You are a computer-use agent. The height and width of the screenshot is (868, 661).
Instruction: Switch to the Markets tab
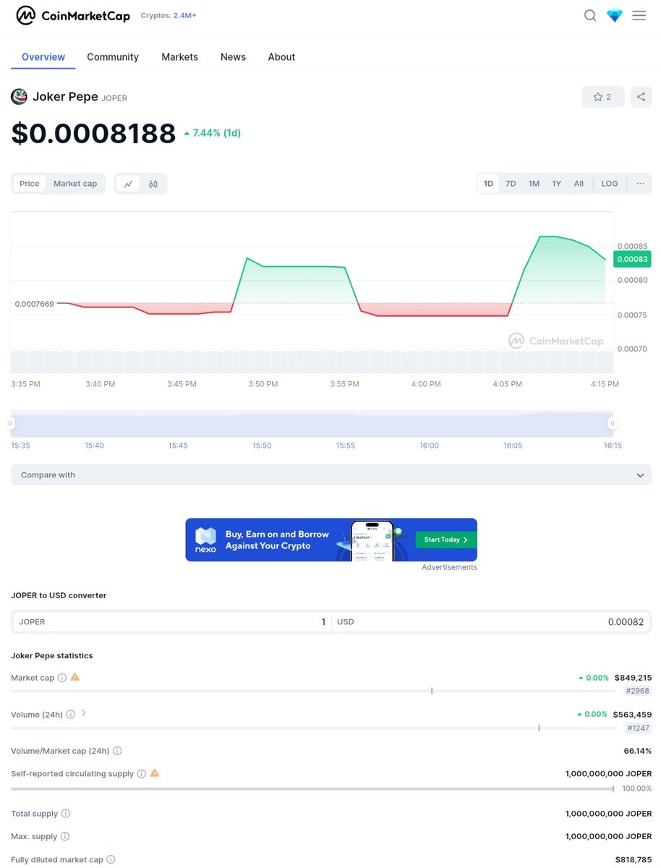(179, 56)
